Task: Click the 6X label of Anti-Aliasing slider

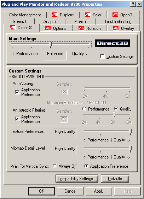Action: [128, 96]
